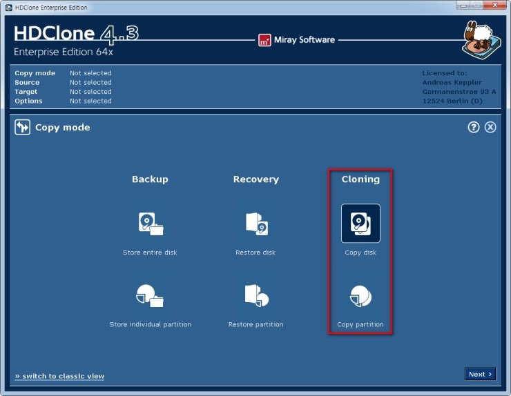Click the Next button
Viewport: 511px width, 396px height.
(480, 374)
